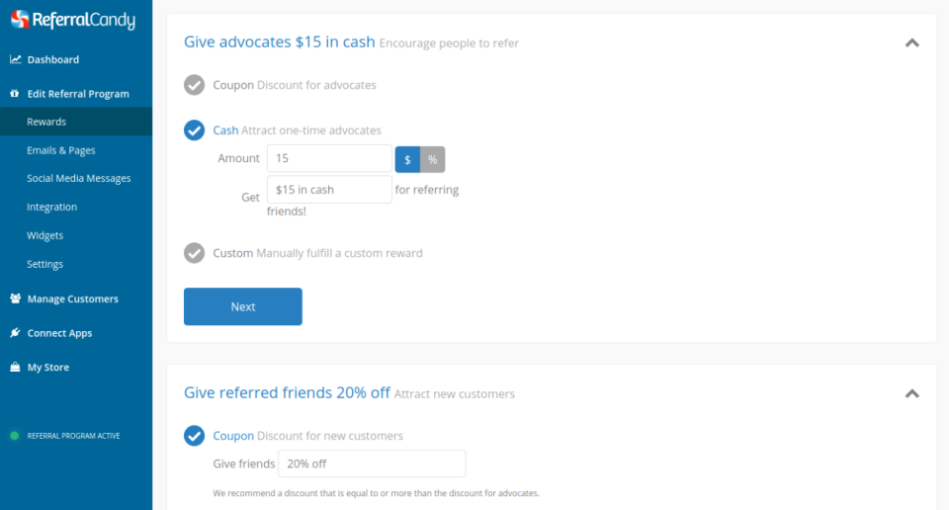Open Social Media Messages menu item

pos(79,179)
